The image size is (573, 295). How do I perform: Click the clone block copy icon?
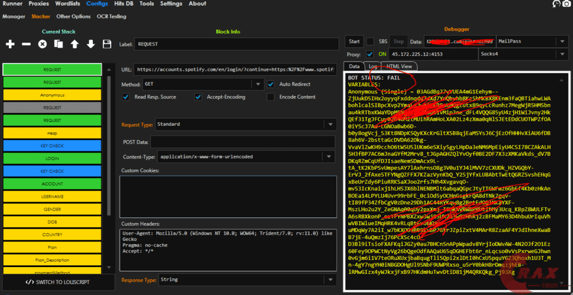[59, 44]
